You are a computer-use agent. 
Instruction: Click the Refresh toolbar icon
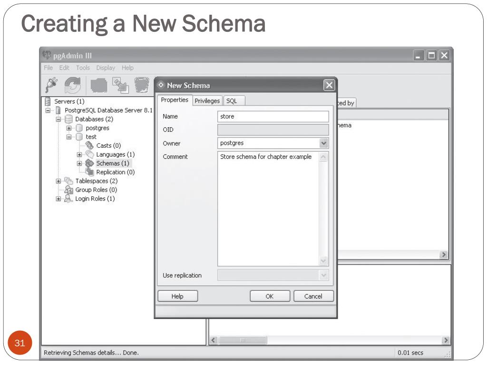73,85
